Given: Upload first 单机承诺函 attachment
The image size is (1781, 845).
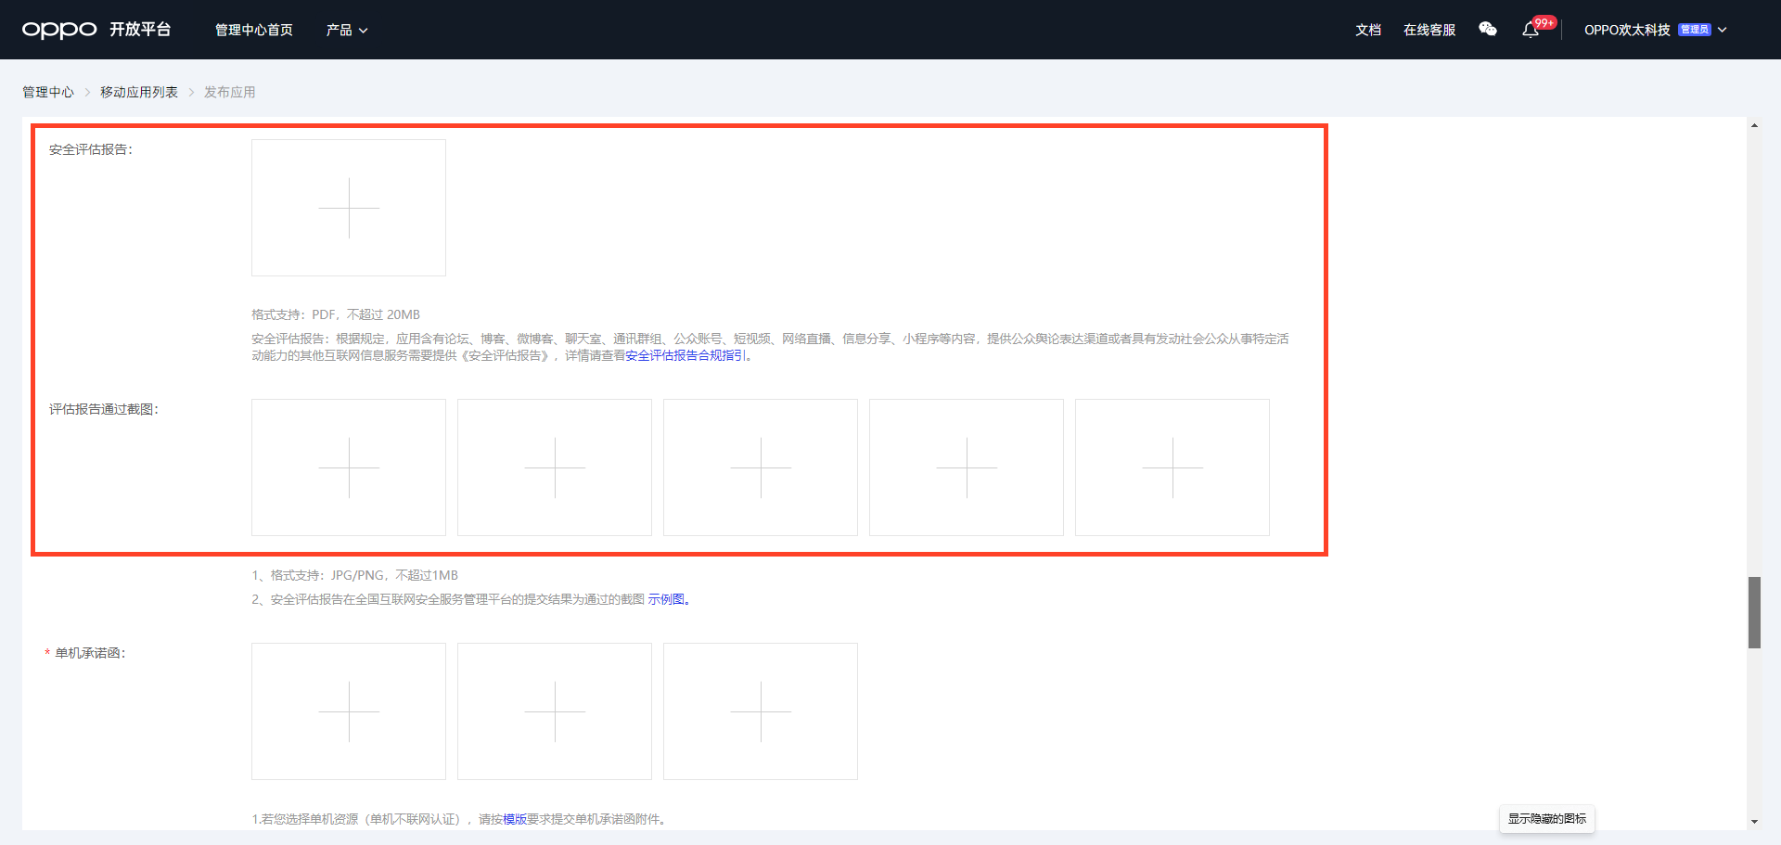Looking at the screenshot, I should click(x=349, y=711).
